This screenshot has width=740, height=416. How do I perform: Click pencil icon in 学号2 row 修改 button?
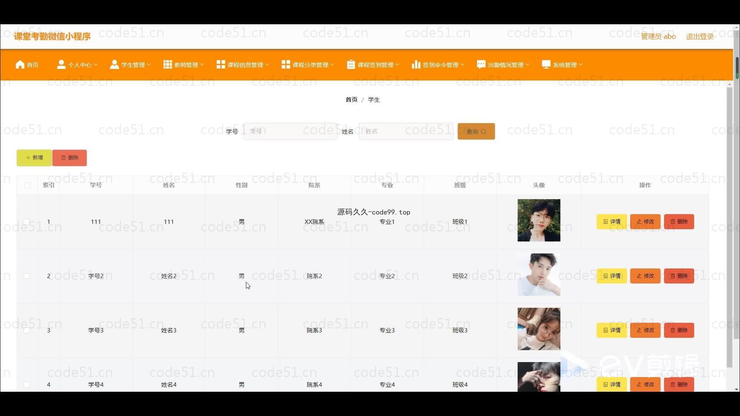point(639,276)
